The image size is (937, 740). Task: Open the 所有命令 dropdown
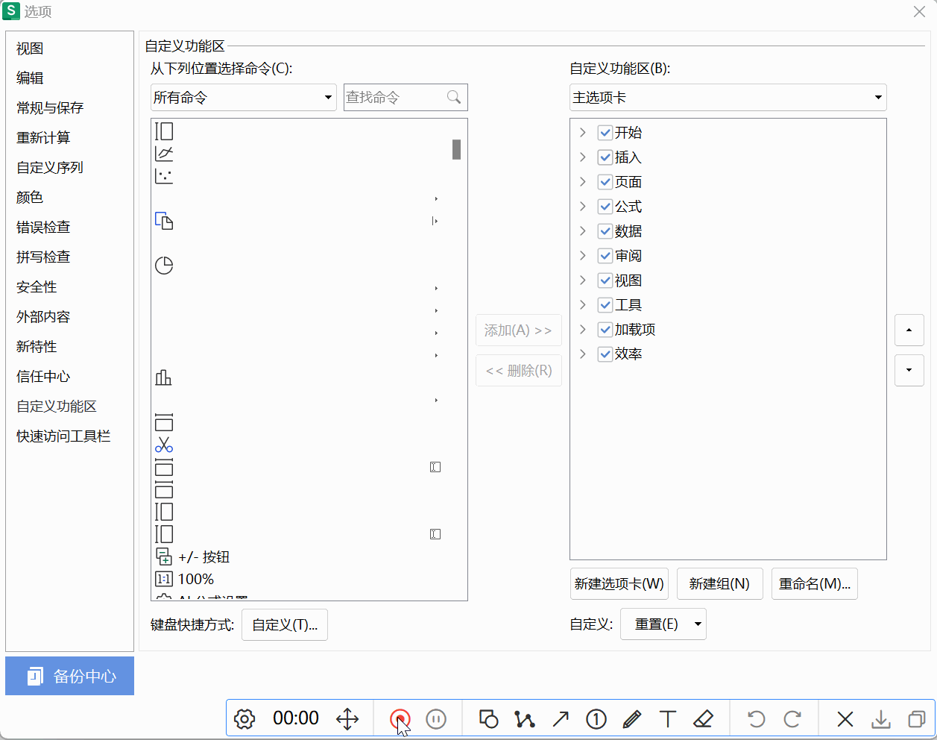pos(244,98)
